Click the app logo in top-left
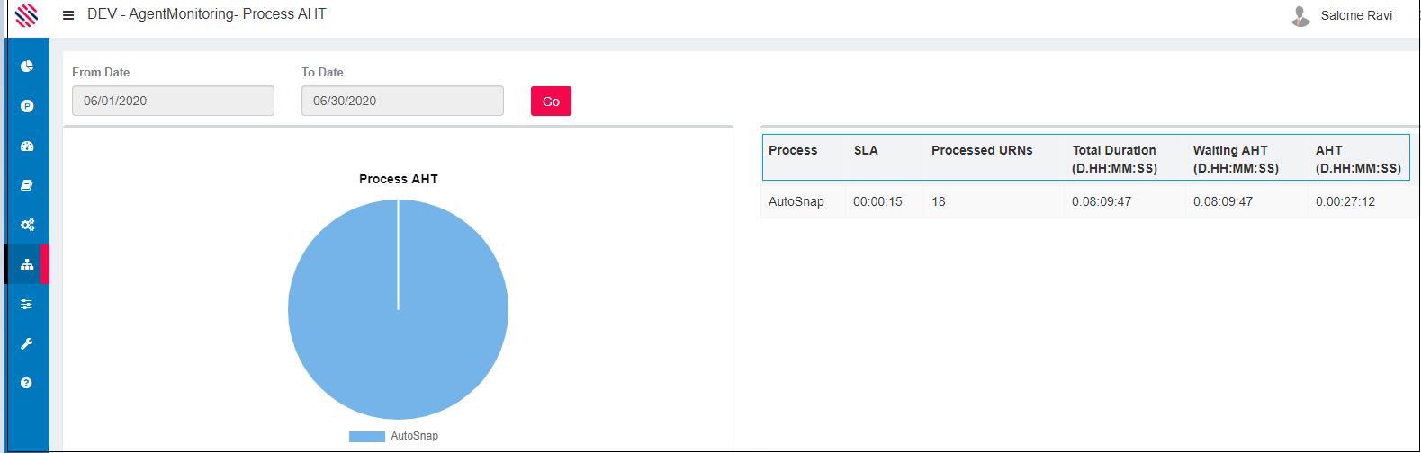 27,15
